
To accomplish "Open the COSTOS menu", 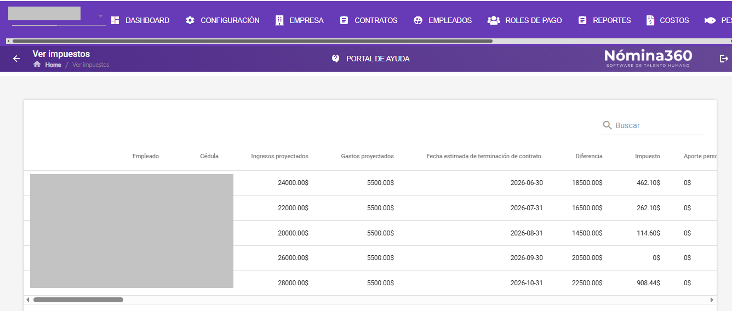I will coord(674,20).
